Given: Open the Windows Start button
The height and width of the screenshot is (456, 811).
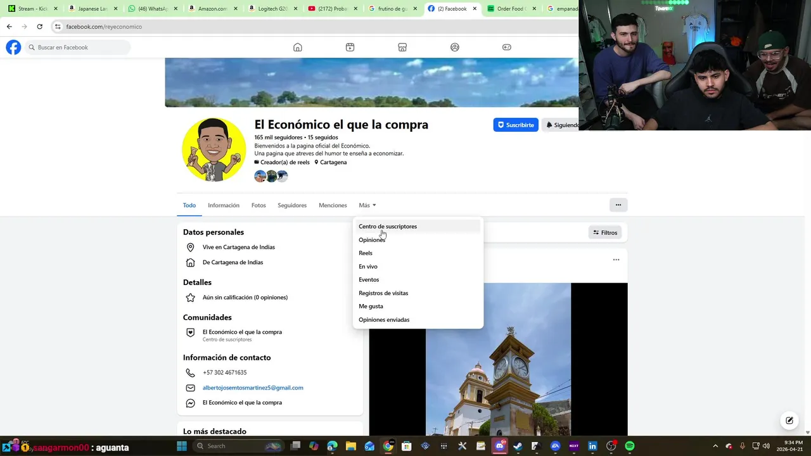Looking at the screenshot, I should point(182,446).
